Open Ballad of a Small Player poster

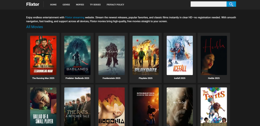coord(43,107)
